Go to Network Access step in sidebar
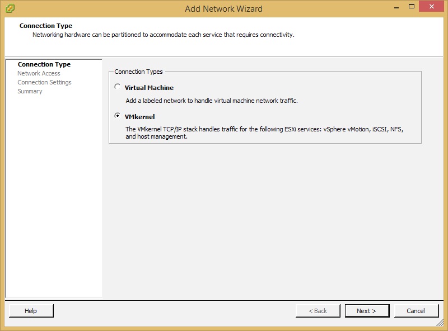 [39, 73]
